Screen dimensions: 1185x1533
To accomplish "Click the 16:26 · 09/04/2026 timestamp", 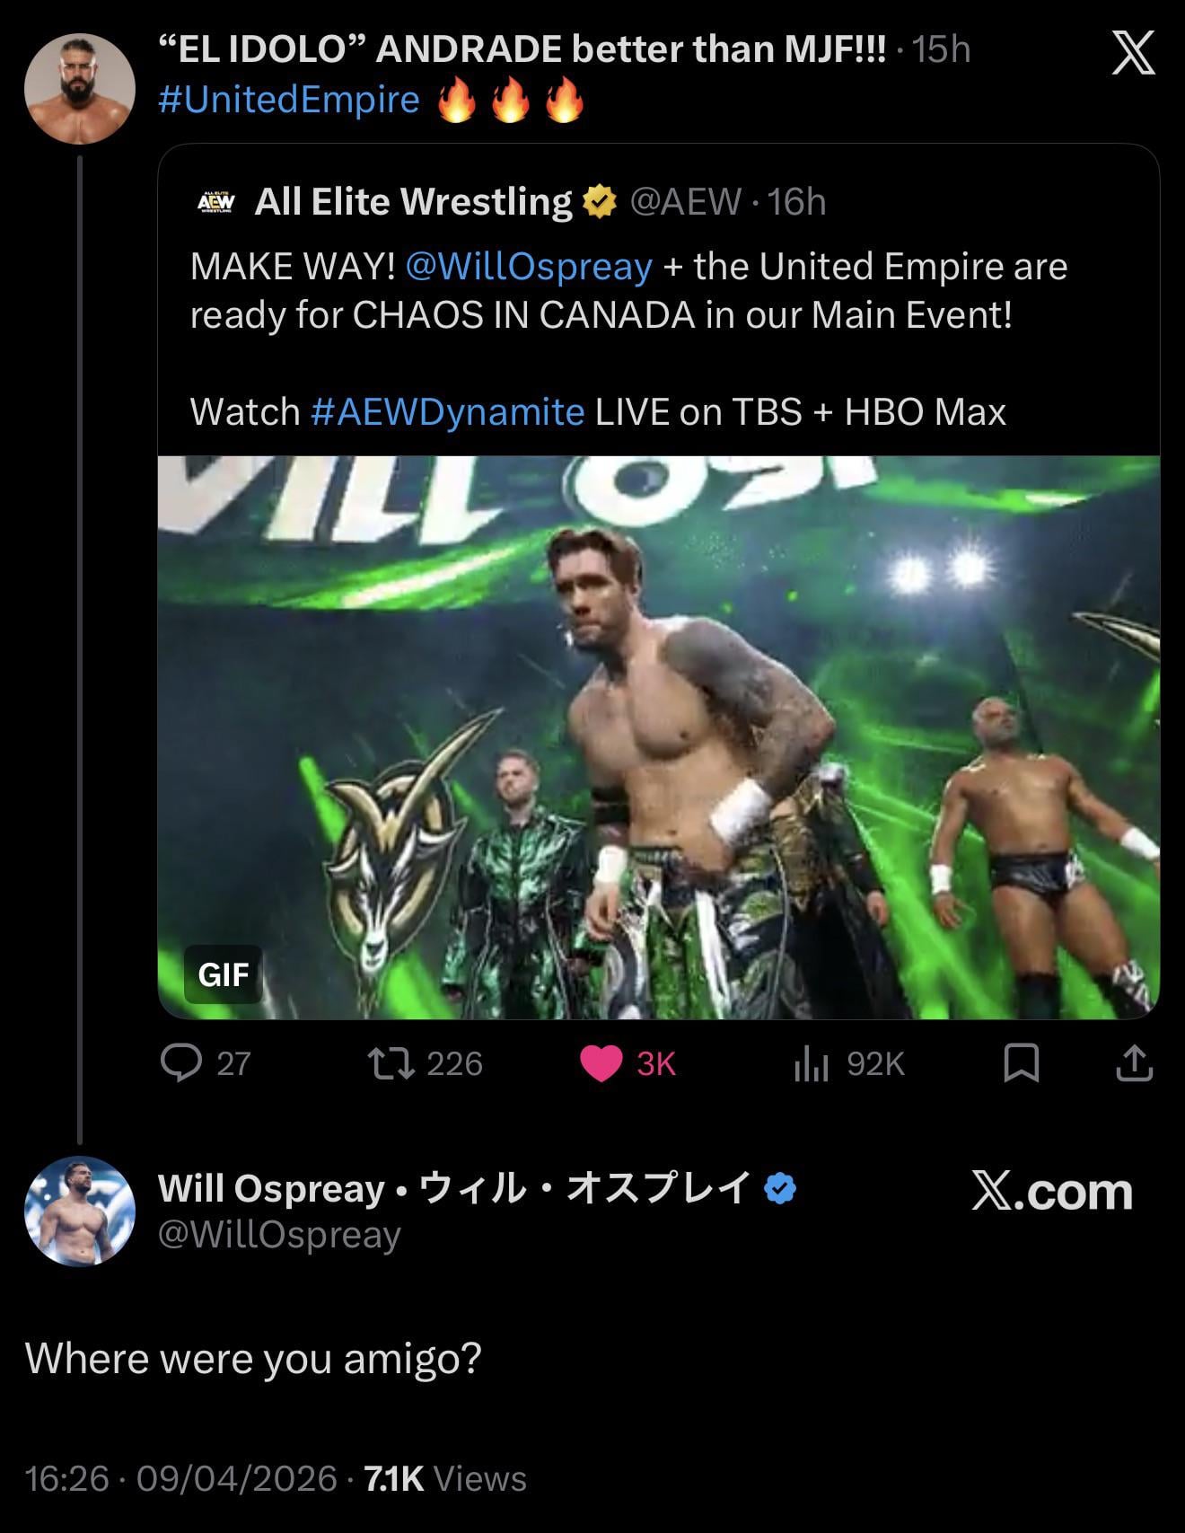I will tap(180, 1478).
